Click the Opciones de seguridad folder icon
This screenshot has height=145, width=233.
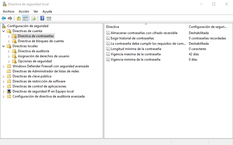pyautogui.click(x=14, y=61)
